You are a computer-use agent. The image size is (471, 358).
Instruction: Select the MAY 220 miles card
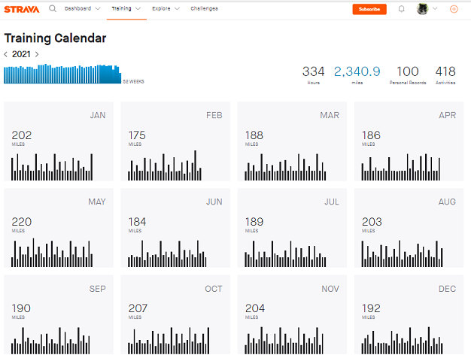point(59,228)
